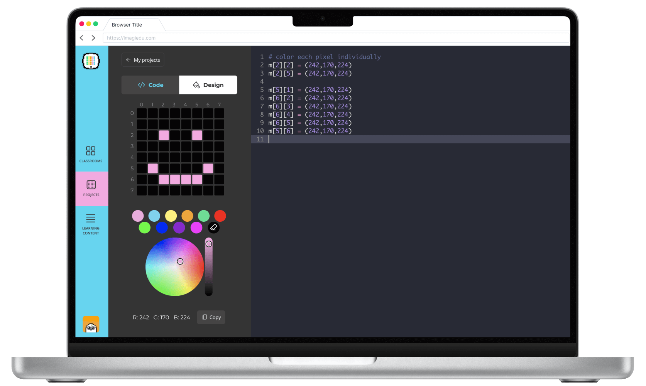Image resolution: width=646 pixels, height=386 pixels.
Task: Open the Projects section in sidebar
Action: 91,188
